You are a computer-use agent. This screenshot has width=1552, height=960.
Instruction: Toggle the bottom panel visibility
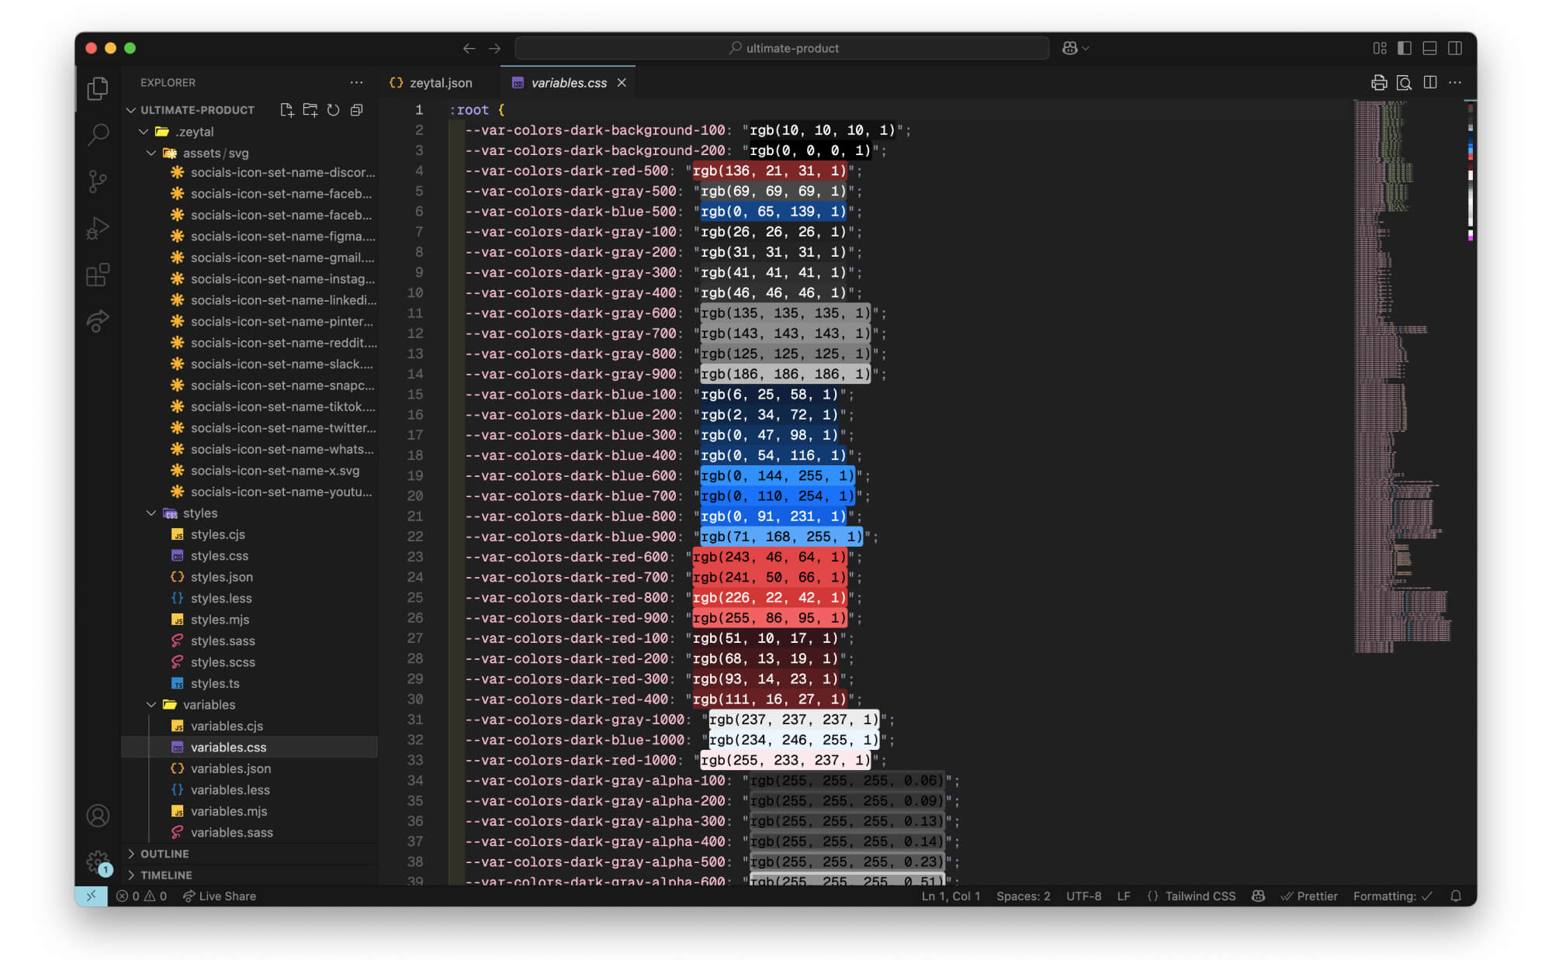(1429, 48)
